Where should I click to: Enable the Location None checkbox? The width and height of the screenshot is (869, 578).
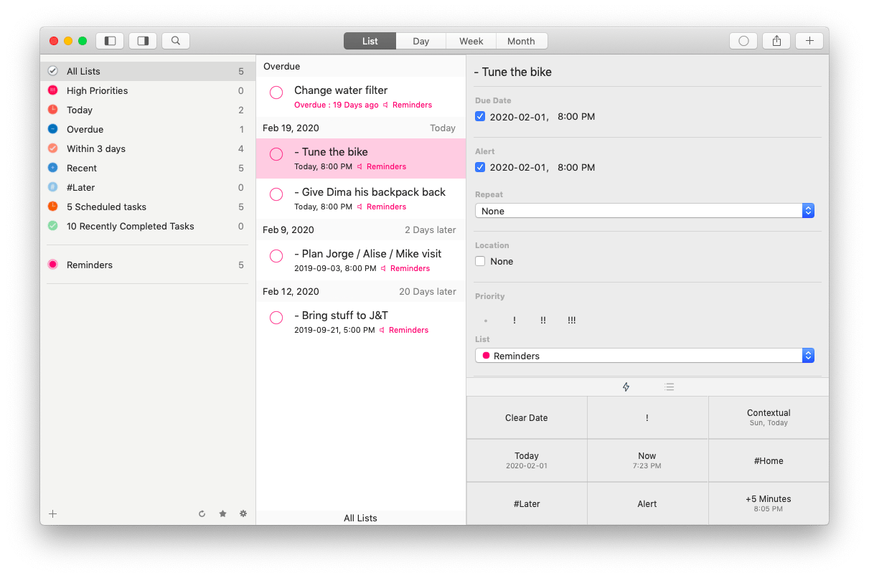coord(480,261)
